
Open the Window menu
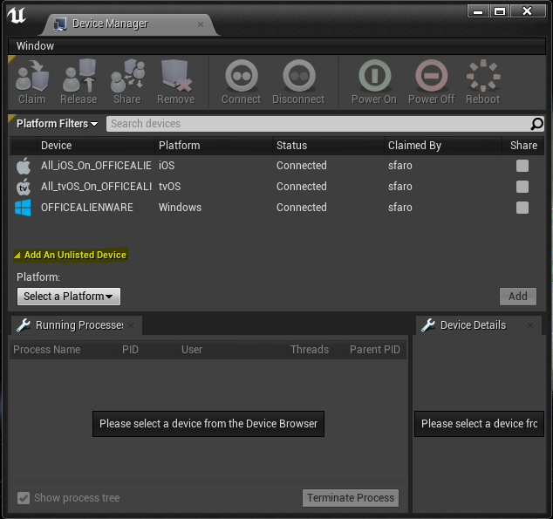[35, 45]
